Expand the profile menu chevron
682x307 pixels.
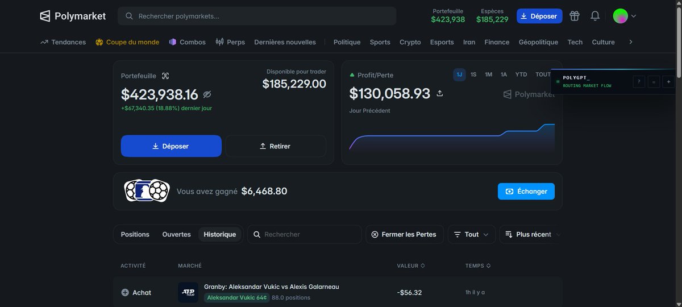point(634,16)
